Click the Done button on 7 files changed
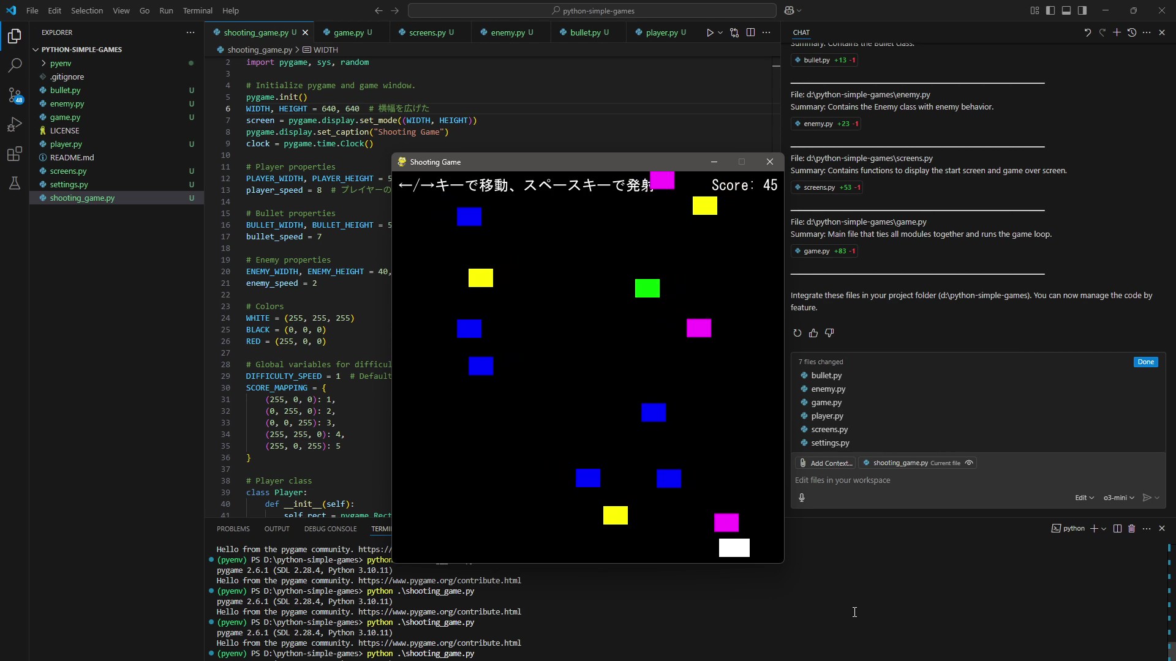1176x661 pixels. [1145, 362]
